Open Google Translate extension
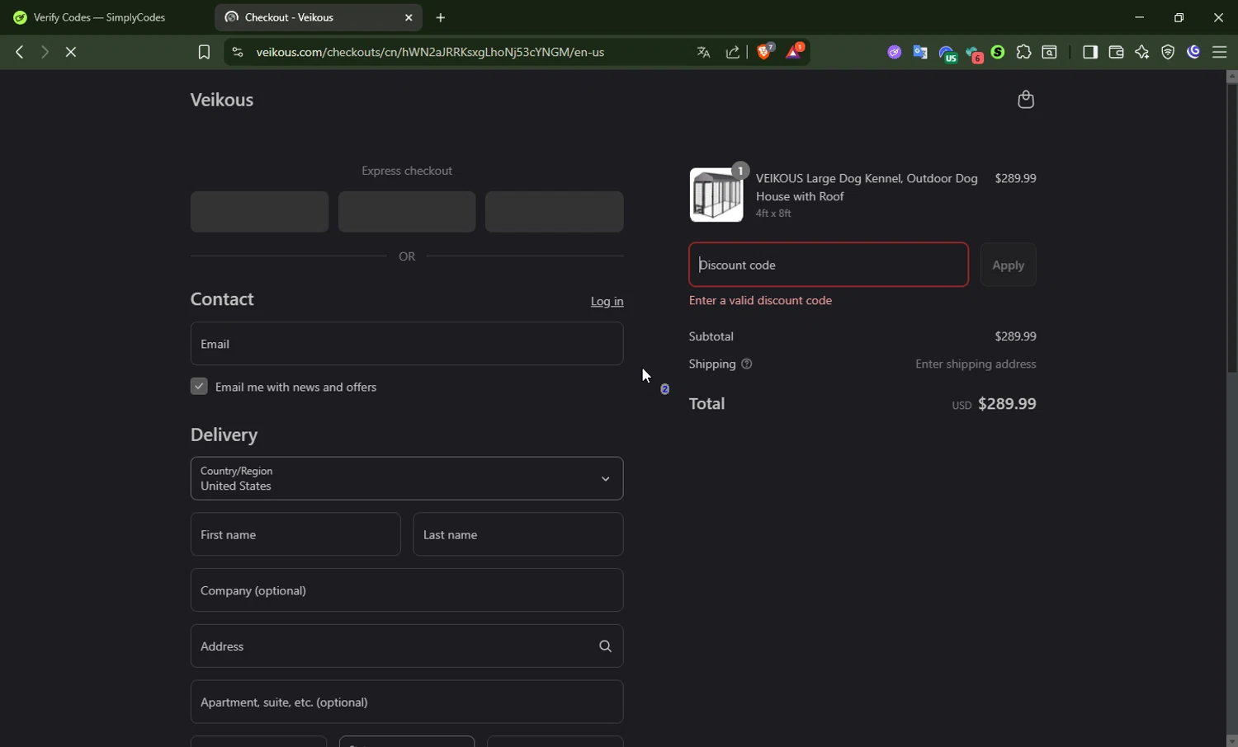The image size is (1238, 747). [x=920, y=52]
